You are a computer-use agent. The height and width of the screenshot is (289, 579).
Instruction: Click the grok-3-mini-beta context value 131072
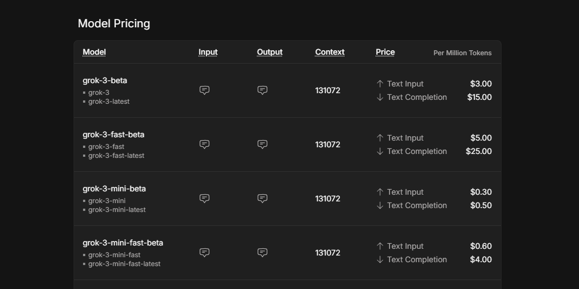pyautogui.click(x=328, y=199)
